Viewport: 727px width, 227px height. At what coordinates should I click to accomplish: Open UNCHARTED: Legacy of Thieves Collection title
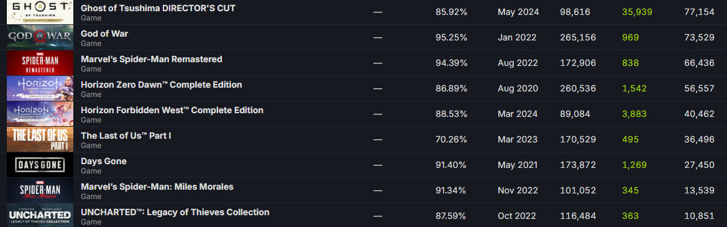(x=175, y=212)
